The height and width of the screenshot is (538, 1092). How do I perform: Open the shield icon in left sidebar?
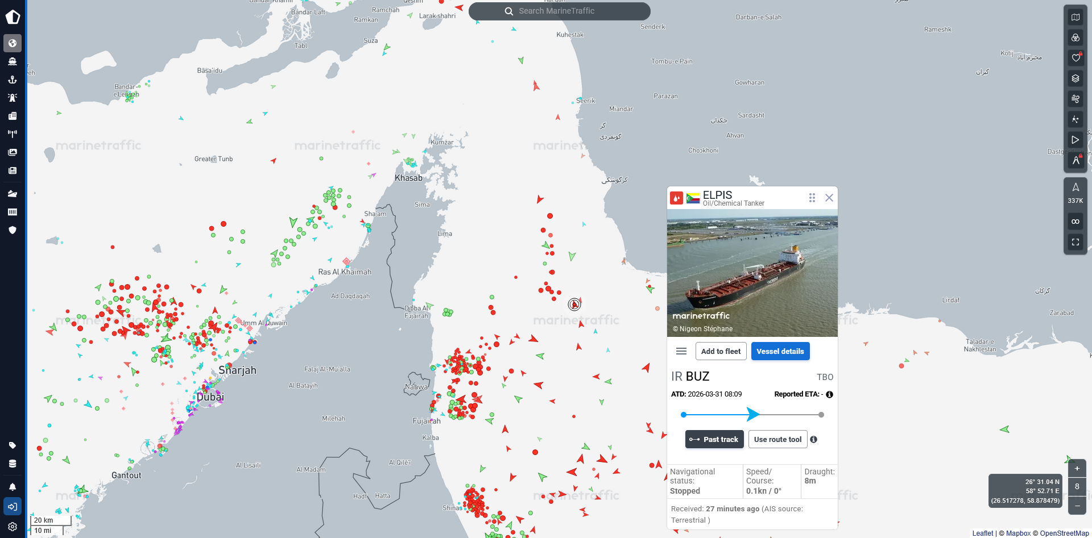[x=13, y=230]
